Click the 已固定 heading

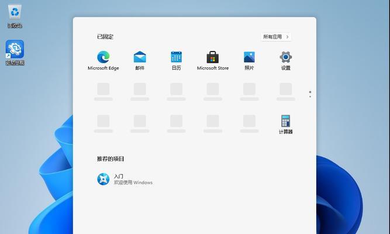click(105, 37)
